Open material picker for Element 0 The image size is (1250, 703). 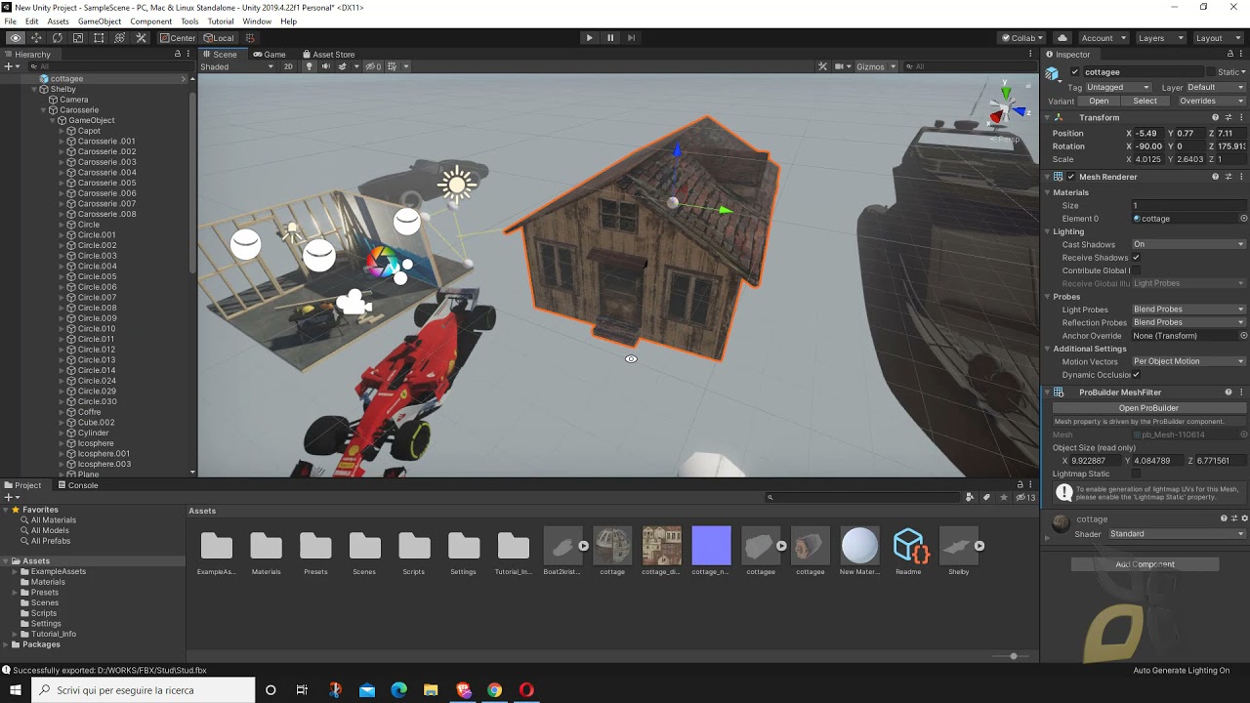(1243, 219)
